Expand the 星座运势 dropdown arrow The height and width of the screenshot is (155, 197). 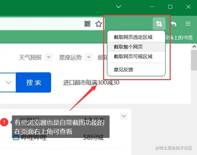tap(89, 57)
